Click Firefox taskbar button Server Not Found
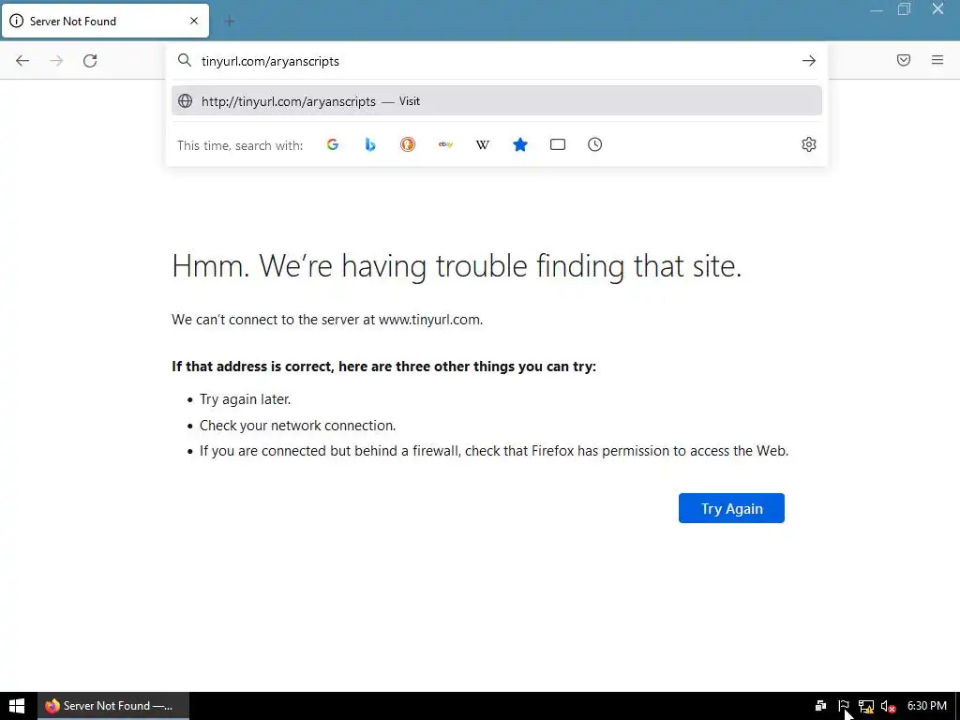The height and width of the screenshot is (720, 960). (113, 706)
